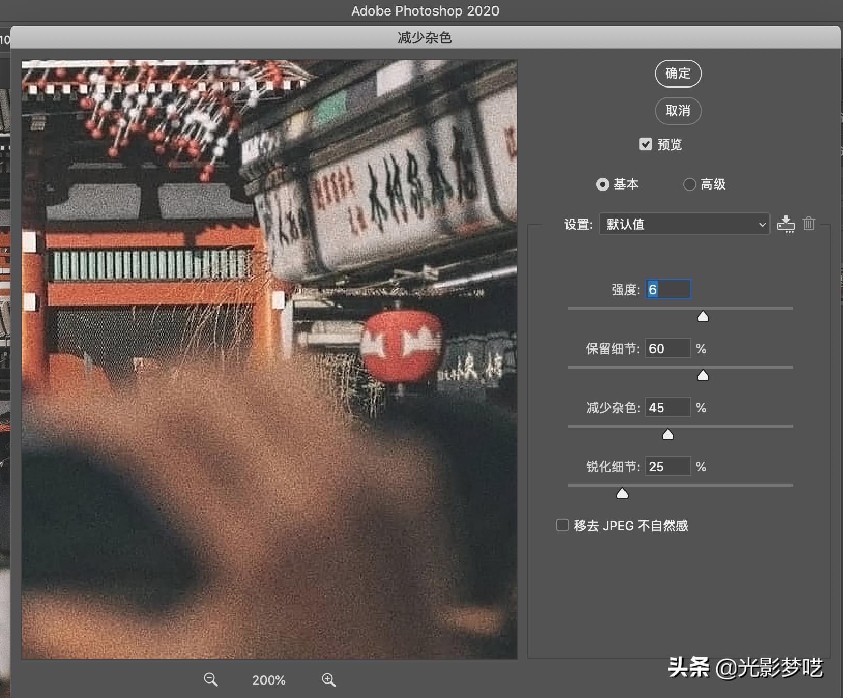The height and width of the screenshot is (698, 843).
Task: Click the delete preset trash icon
Action: point(808,224)
